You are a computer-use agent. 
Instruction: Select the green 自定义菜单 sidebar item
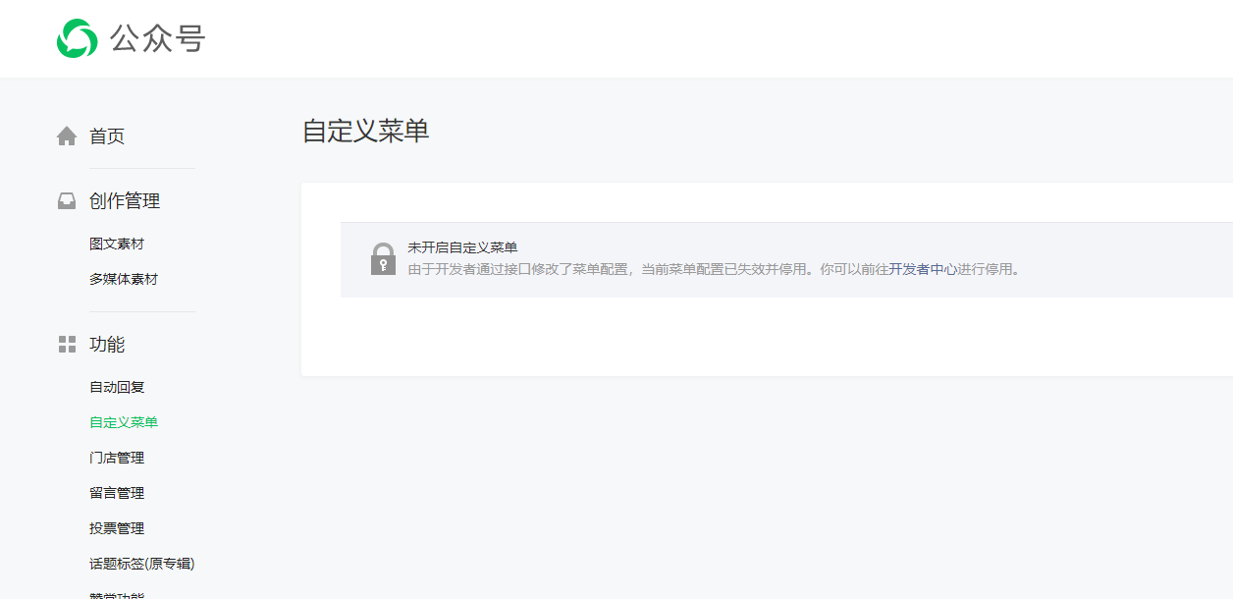pos(124,422)
